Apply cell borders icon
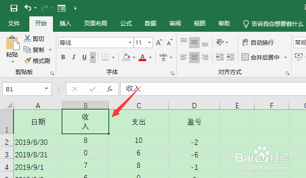The image size is (306, 178). pos(105,57)
